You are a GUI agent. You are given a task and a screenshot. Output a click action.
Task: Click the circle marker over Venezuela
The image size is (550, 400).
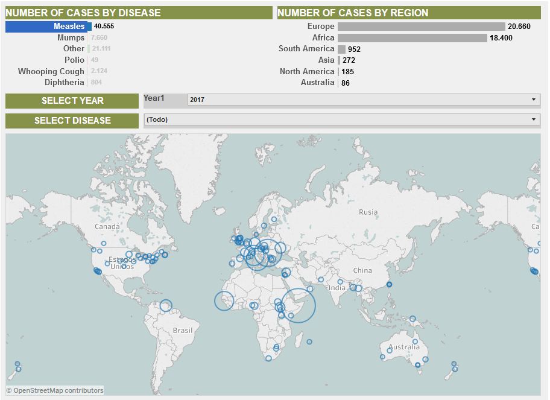pos(166,305)
